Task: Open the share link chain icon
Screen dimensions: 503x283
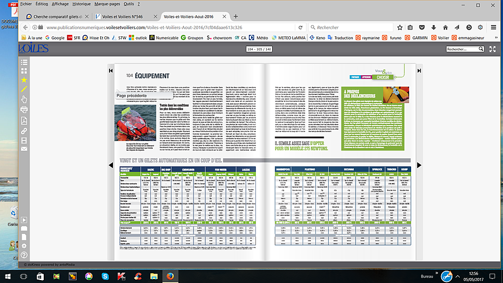Action: click(24, 131)
